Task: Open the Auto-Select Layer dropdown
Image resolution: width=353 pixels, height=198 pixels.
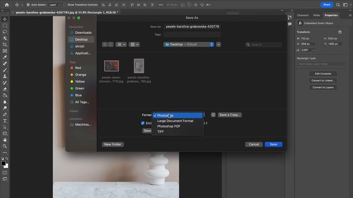Action: pos(55,5)
